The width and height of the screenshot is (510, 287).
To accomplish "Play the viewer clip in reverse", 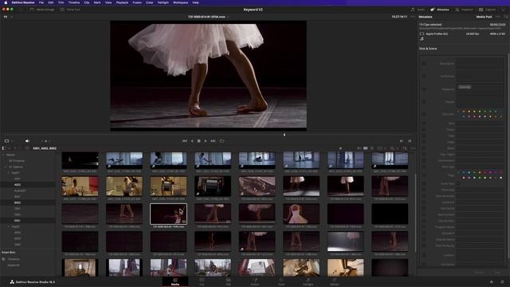I will (x=192, y=141).
